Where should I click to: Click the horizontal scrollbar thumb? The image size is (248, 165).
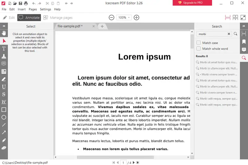point(115,157)
